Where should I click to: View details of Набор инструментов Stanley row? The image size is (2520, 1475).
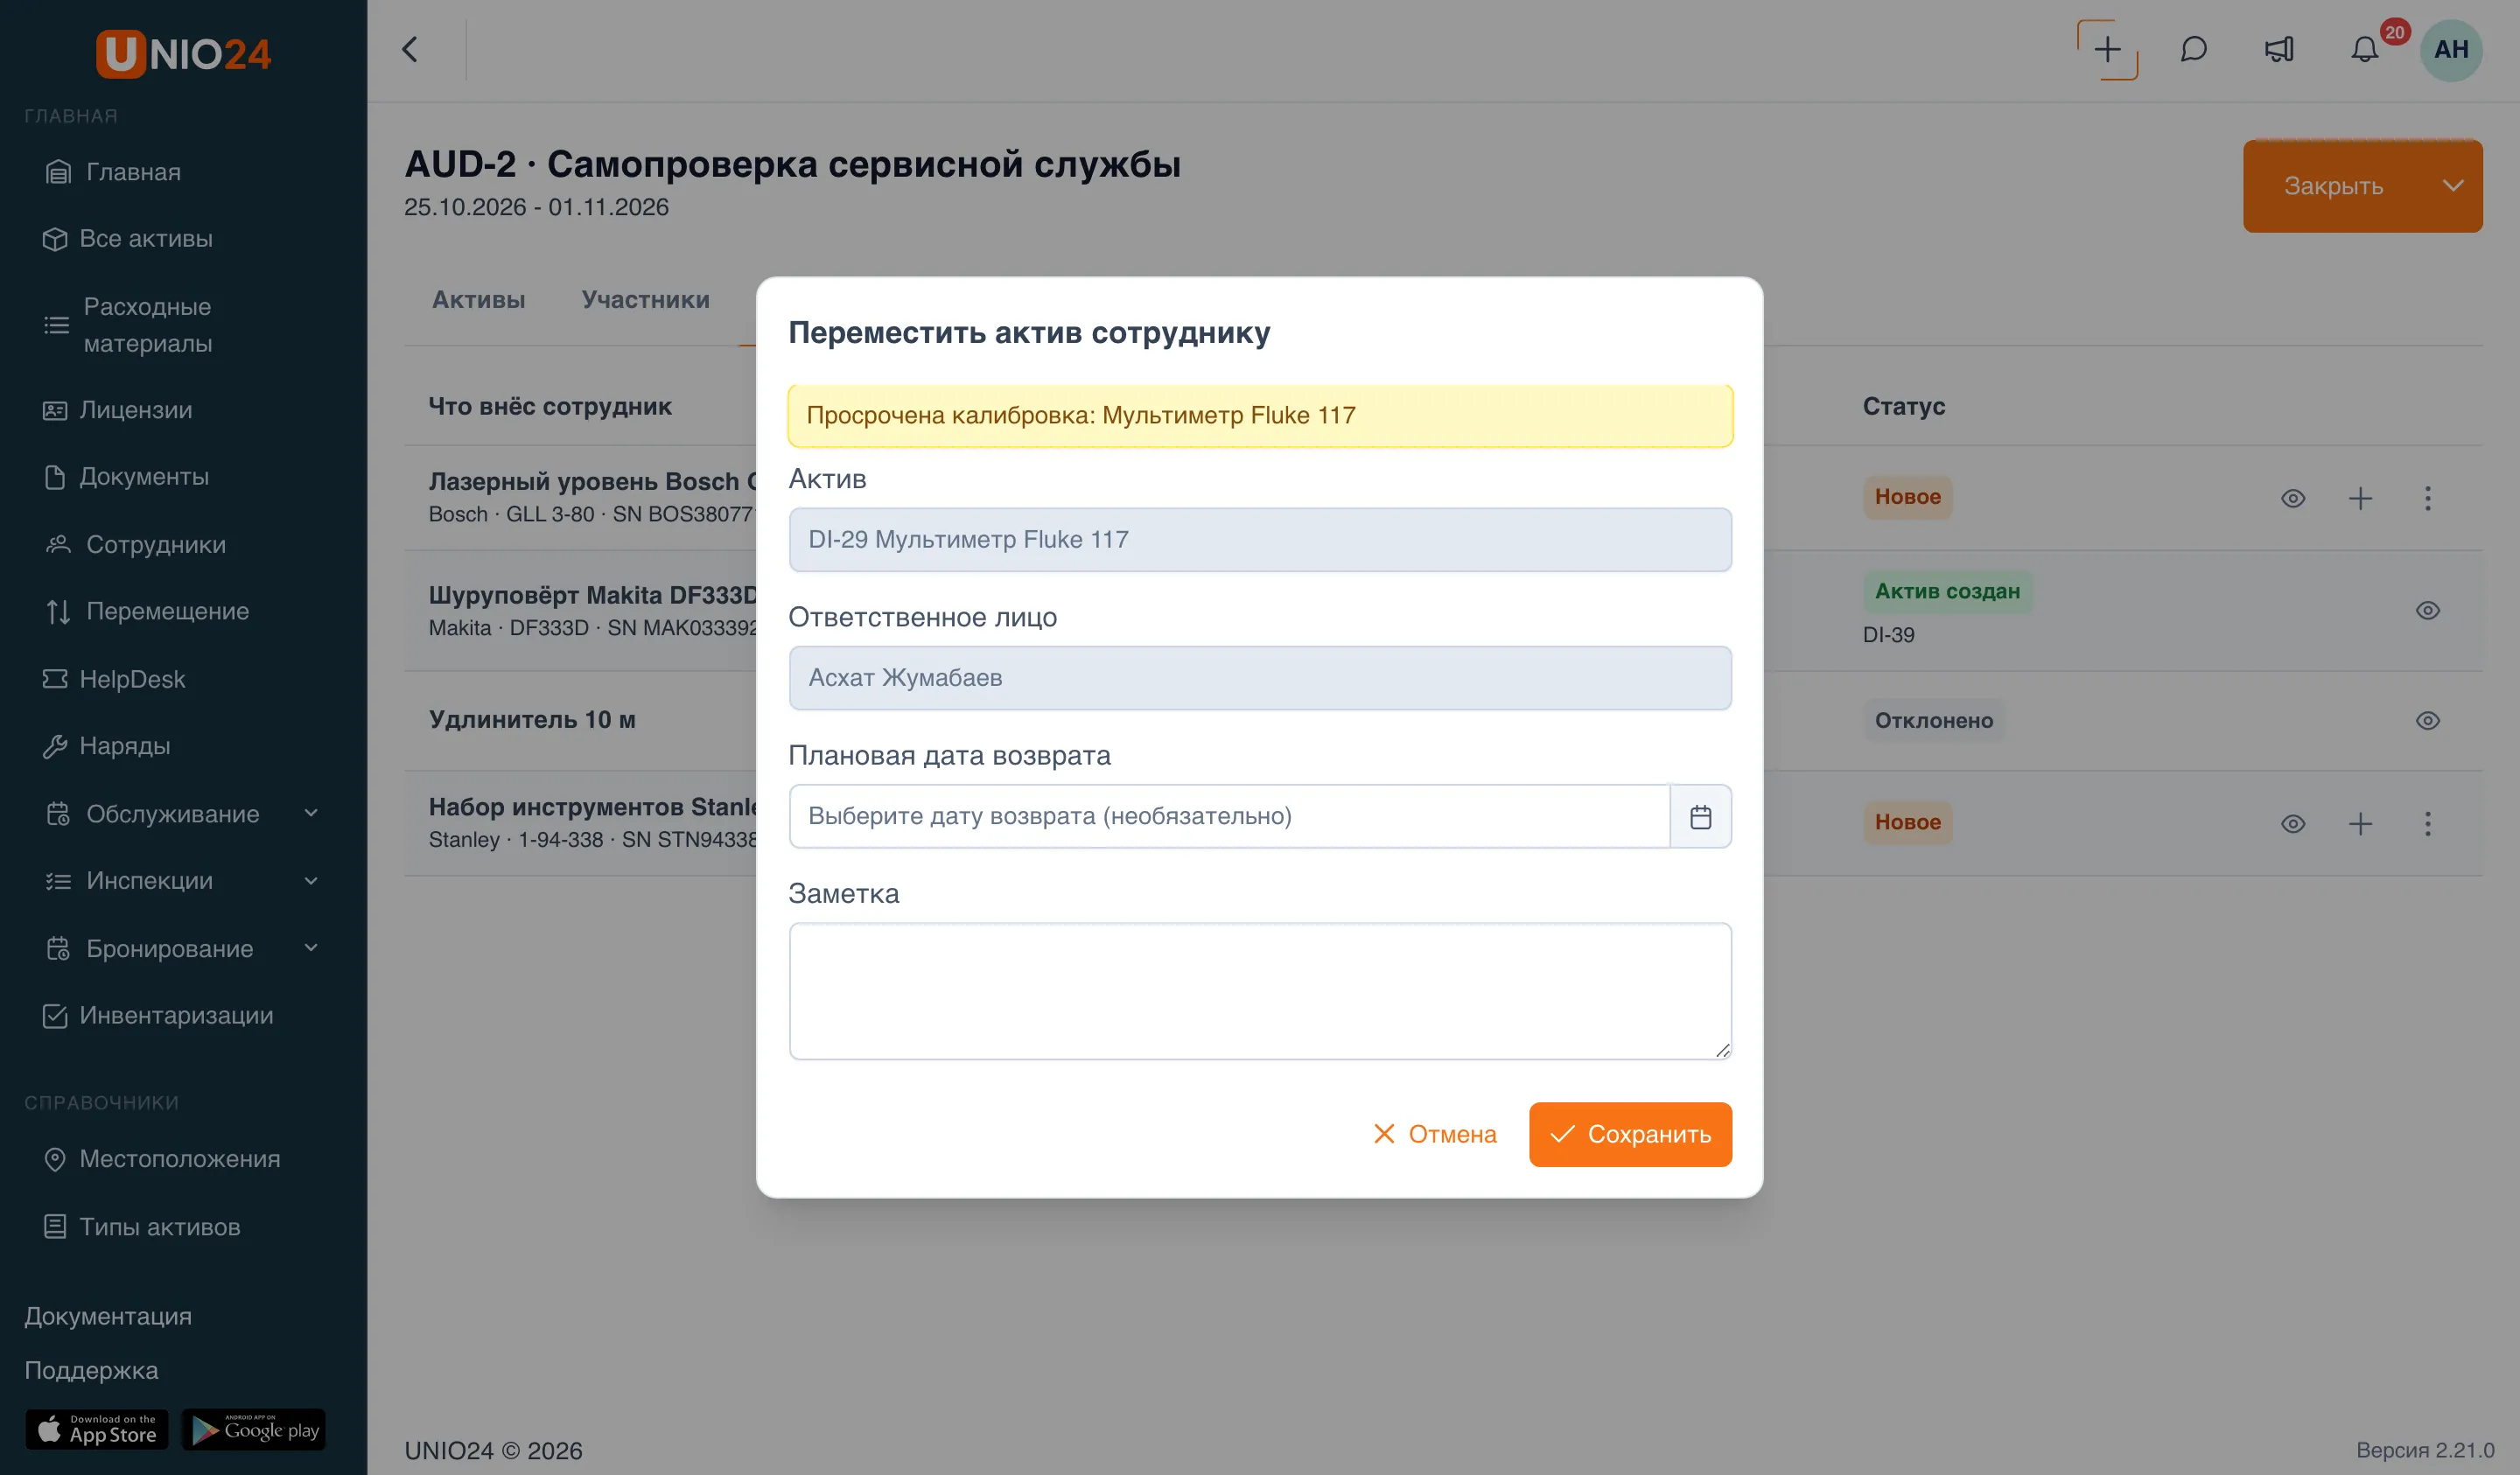point(2293,823)
